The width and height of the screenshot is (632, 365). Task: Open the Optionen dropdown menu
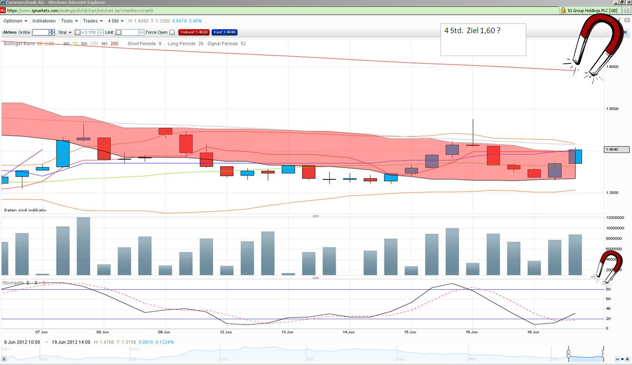point(15,21)
